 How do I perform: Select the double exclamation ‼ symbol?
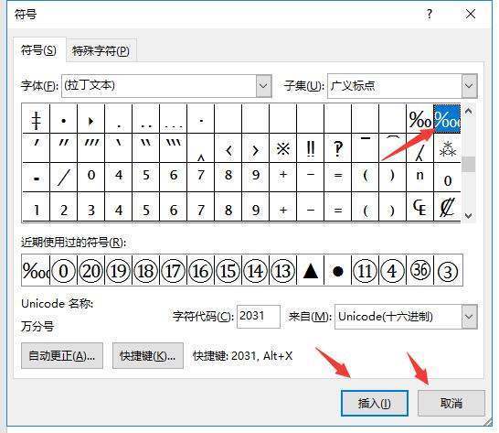[311, 148]
